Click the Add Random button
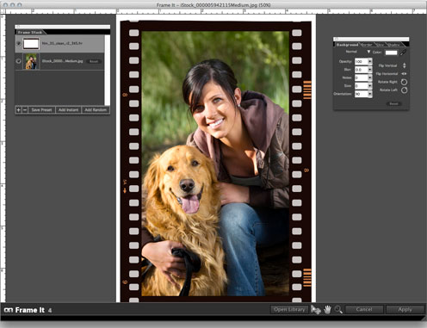Viewport: 427px width, 328px height. (x=96, y=110)
